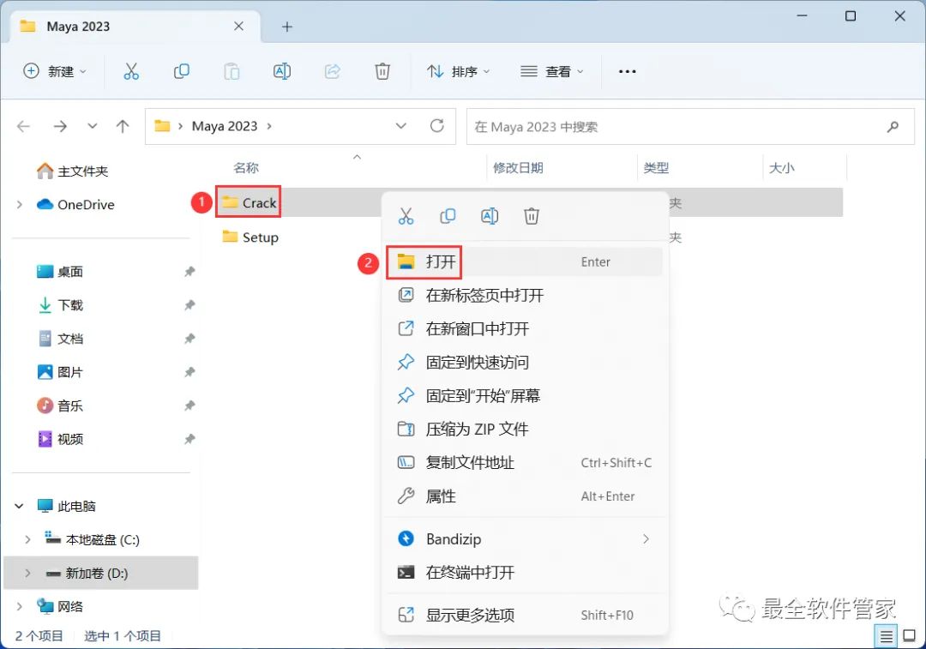
Task: Click the Rename icon in the context menu
Action: point(490,216)
